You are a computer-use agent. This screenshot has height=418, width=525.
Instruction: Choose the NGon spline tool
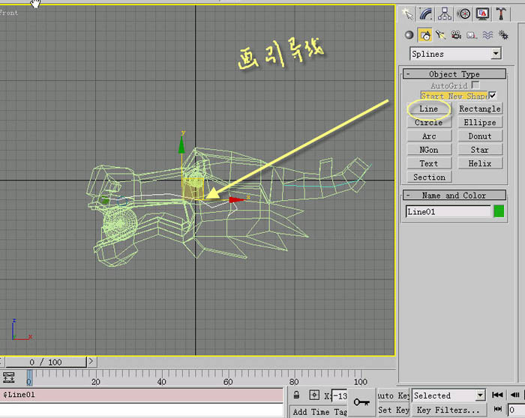point(429,150)
